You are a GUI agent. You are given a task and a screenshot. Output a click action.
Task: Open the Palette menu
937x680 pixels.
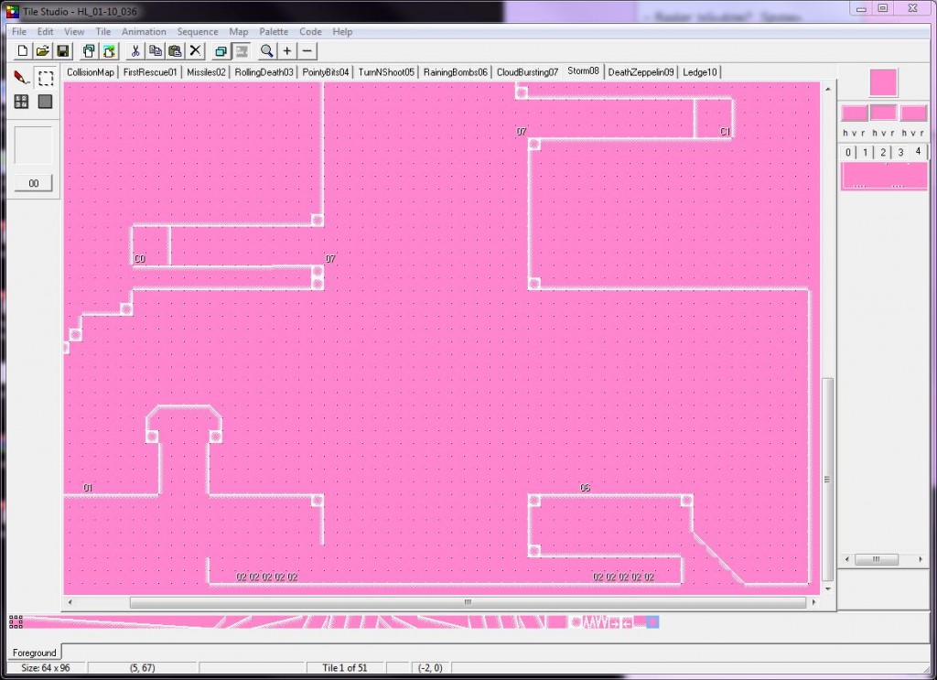click(x=274, y=32)
